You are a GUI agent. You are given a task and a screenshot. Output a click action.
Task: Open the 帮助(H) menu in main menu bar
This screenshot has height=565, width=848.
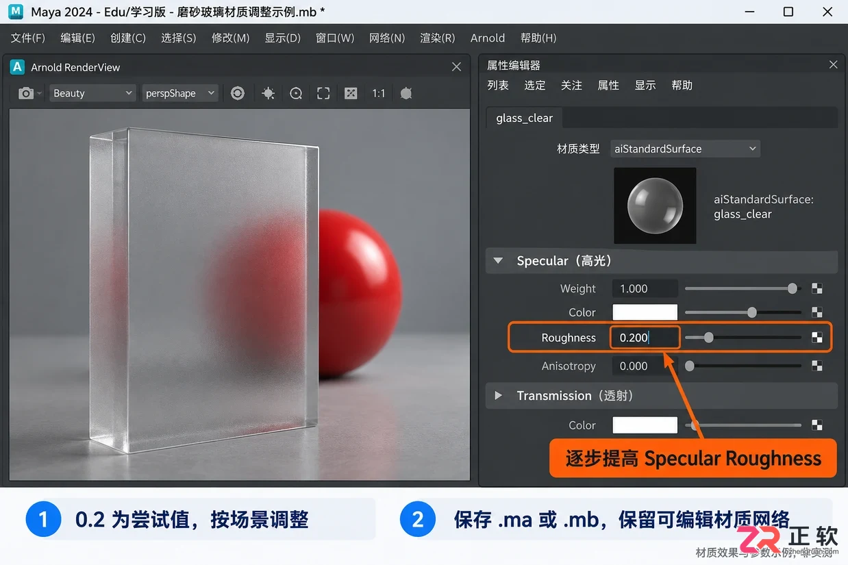click(x=538, y=38)
